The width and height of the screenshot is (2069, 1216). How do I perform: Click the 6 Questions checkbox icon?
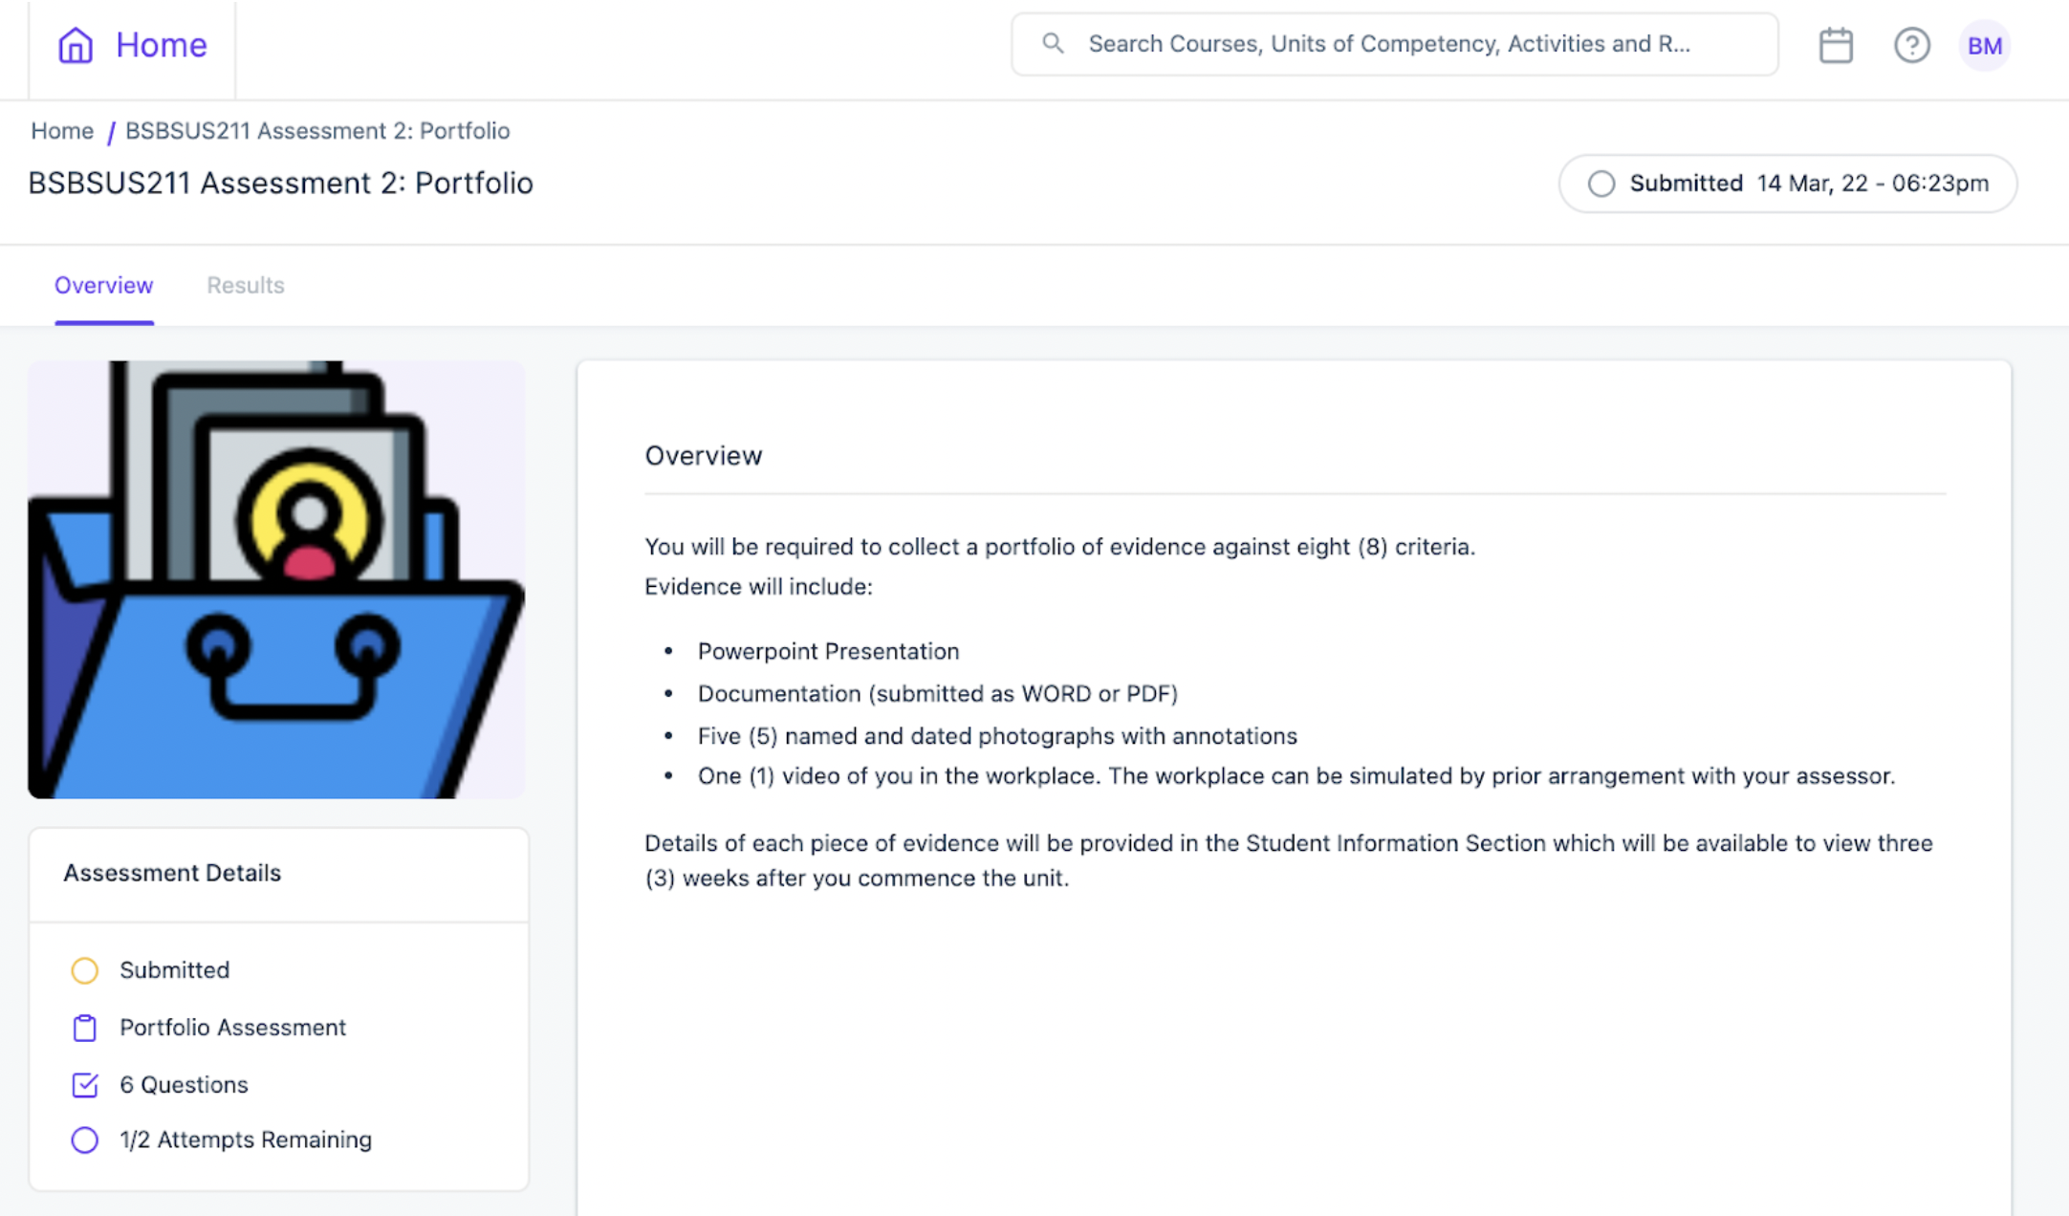click(x=85, y=1084)
